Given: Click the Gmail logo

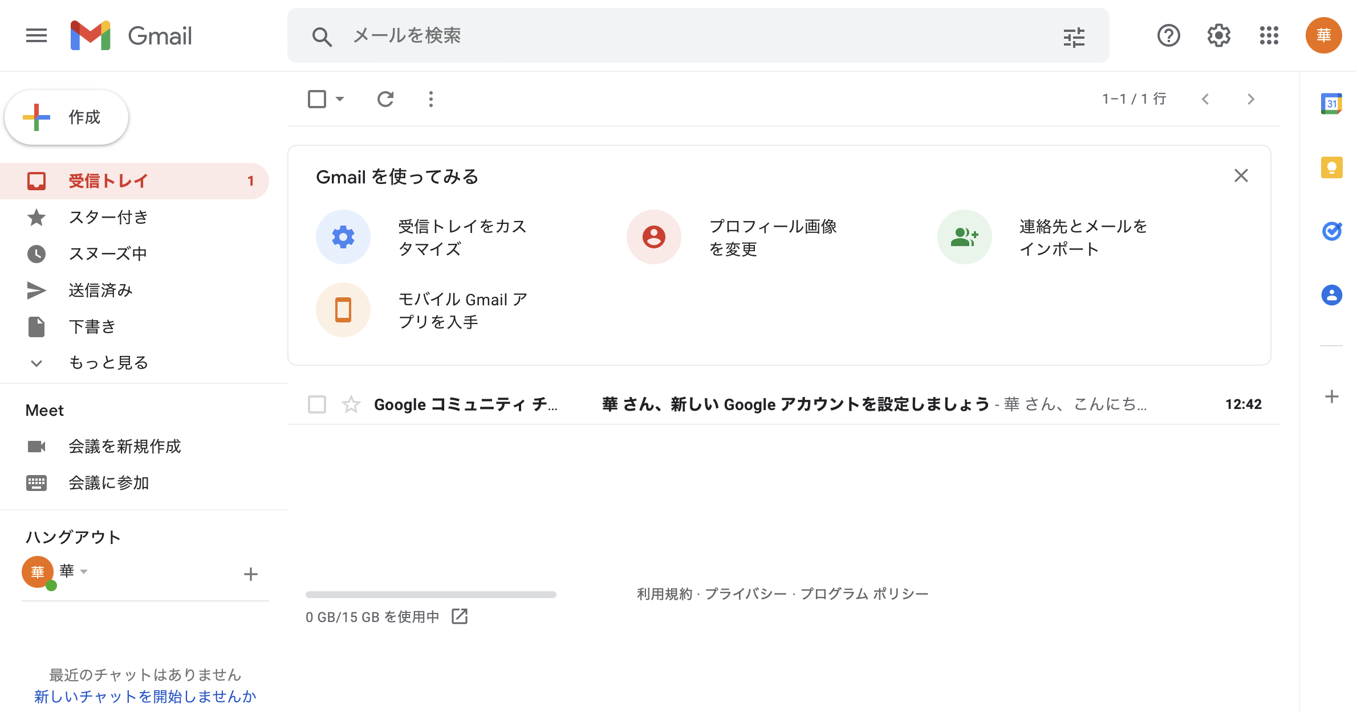Looking at the screenshot, I should pyautogui.click(x=131, y=36).
